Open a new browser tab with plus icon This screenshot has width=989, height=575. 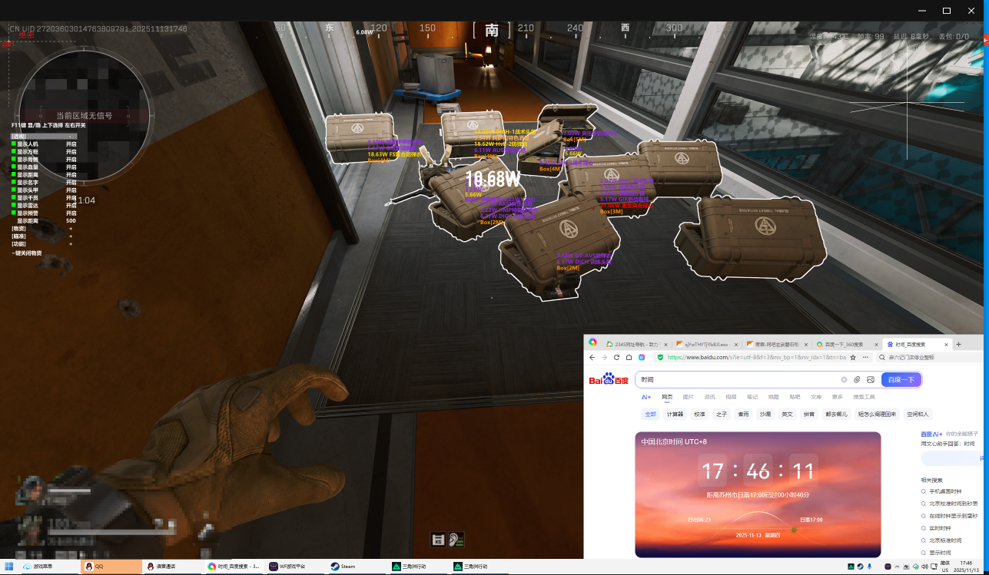coord(957,344)
